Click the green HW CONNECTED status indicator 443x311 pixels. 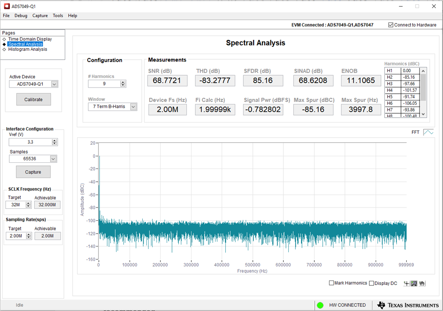(320, 305)
